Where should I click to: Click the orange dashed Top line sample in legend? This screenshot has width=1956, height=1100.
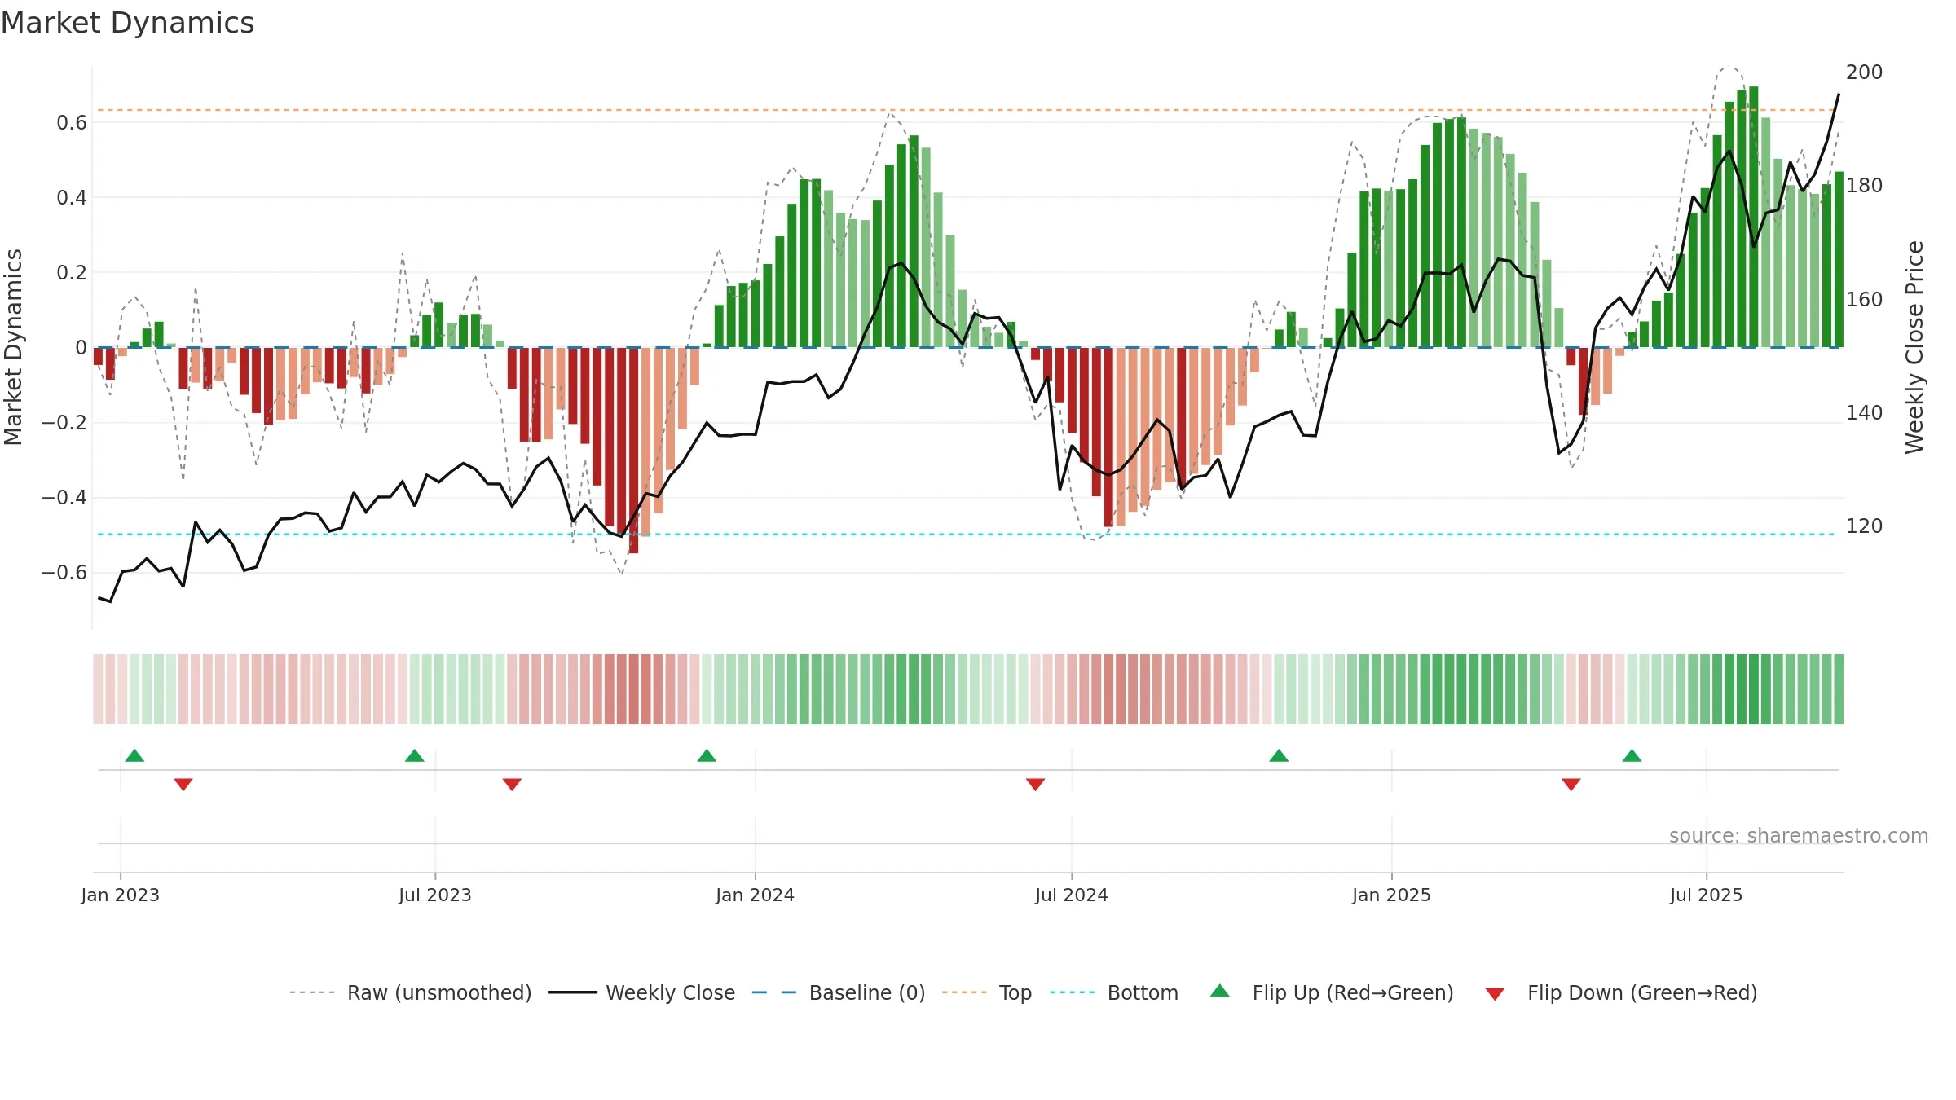pos(964,992)
